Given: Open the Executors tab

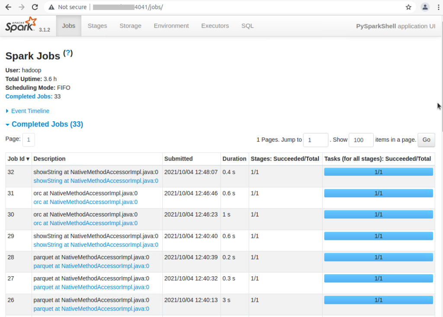Looking at the screenshot, I should 215,26.
